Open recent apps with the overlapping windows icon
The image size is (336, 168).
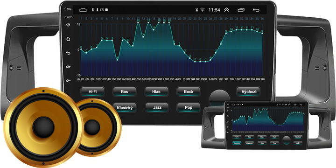tap(241, 10)
